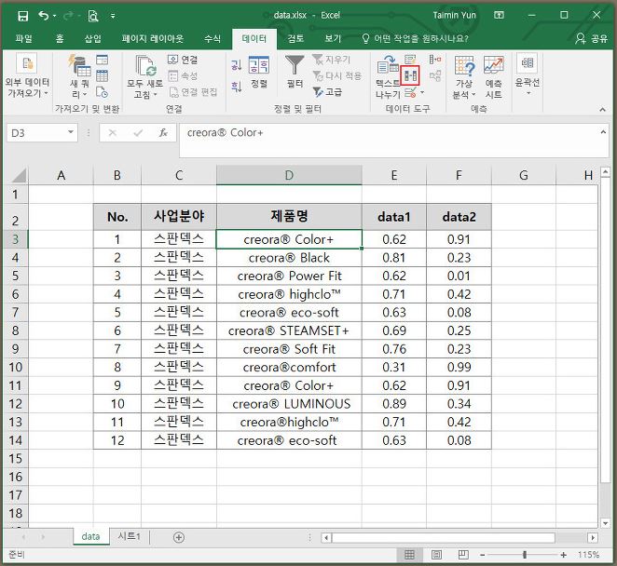The height and width of the screenshot is (566, 617).
Task: Click the 텍스트 나누기 icon
Action: 388,77
